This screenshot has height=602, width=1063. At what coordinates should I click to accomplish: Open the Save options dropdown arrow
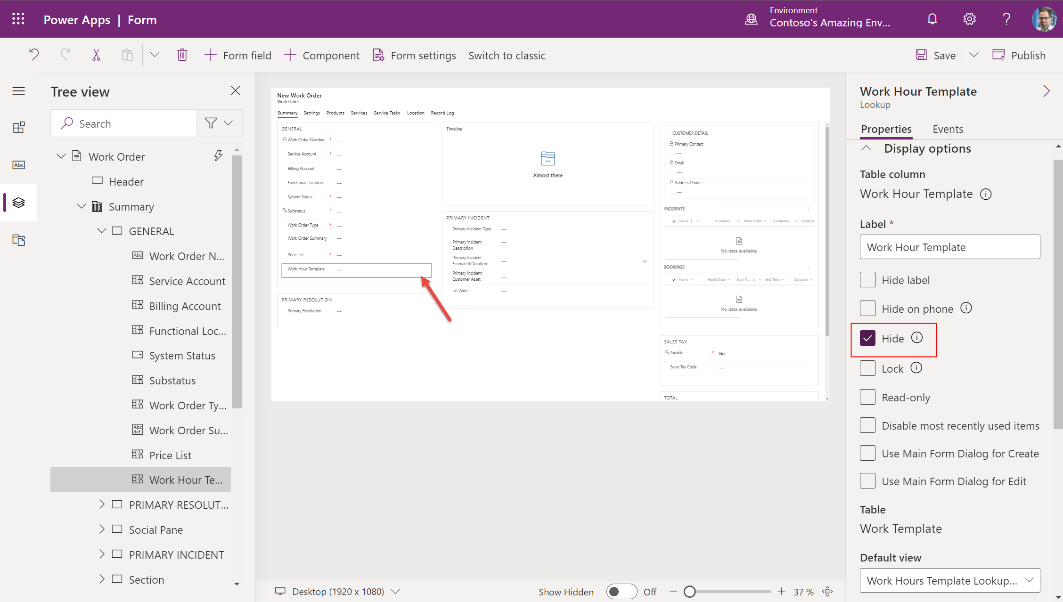click(x=974, y=55)
